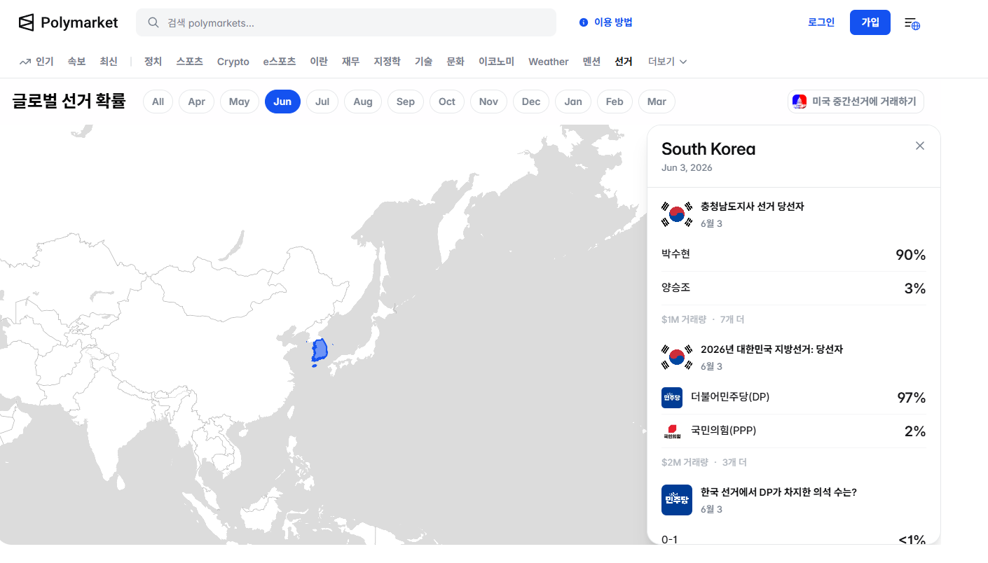This screenshot has width=988, height=563.
Task: Click the 가입 sign-up button
Action: (870, 22)
